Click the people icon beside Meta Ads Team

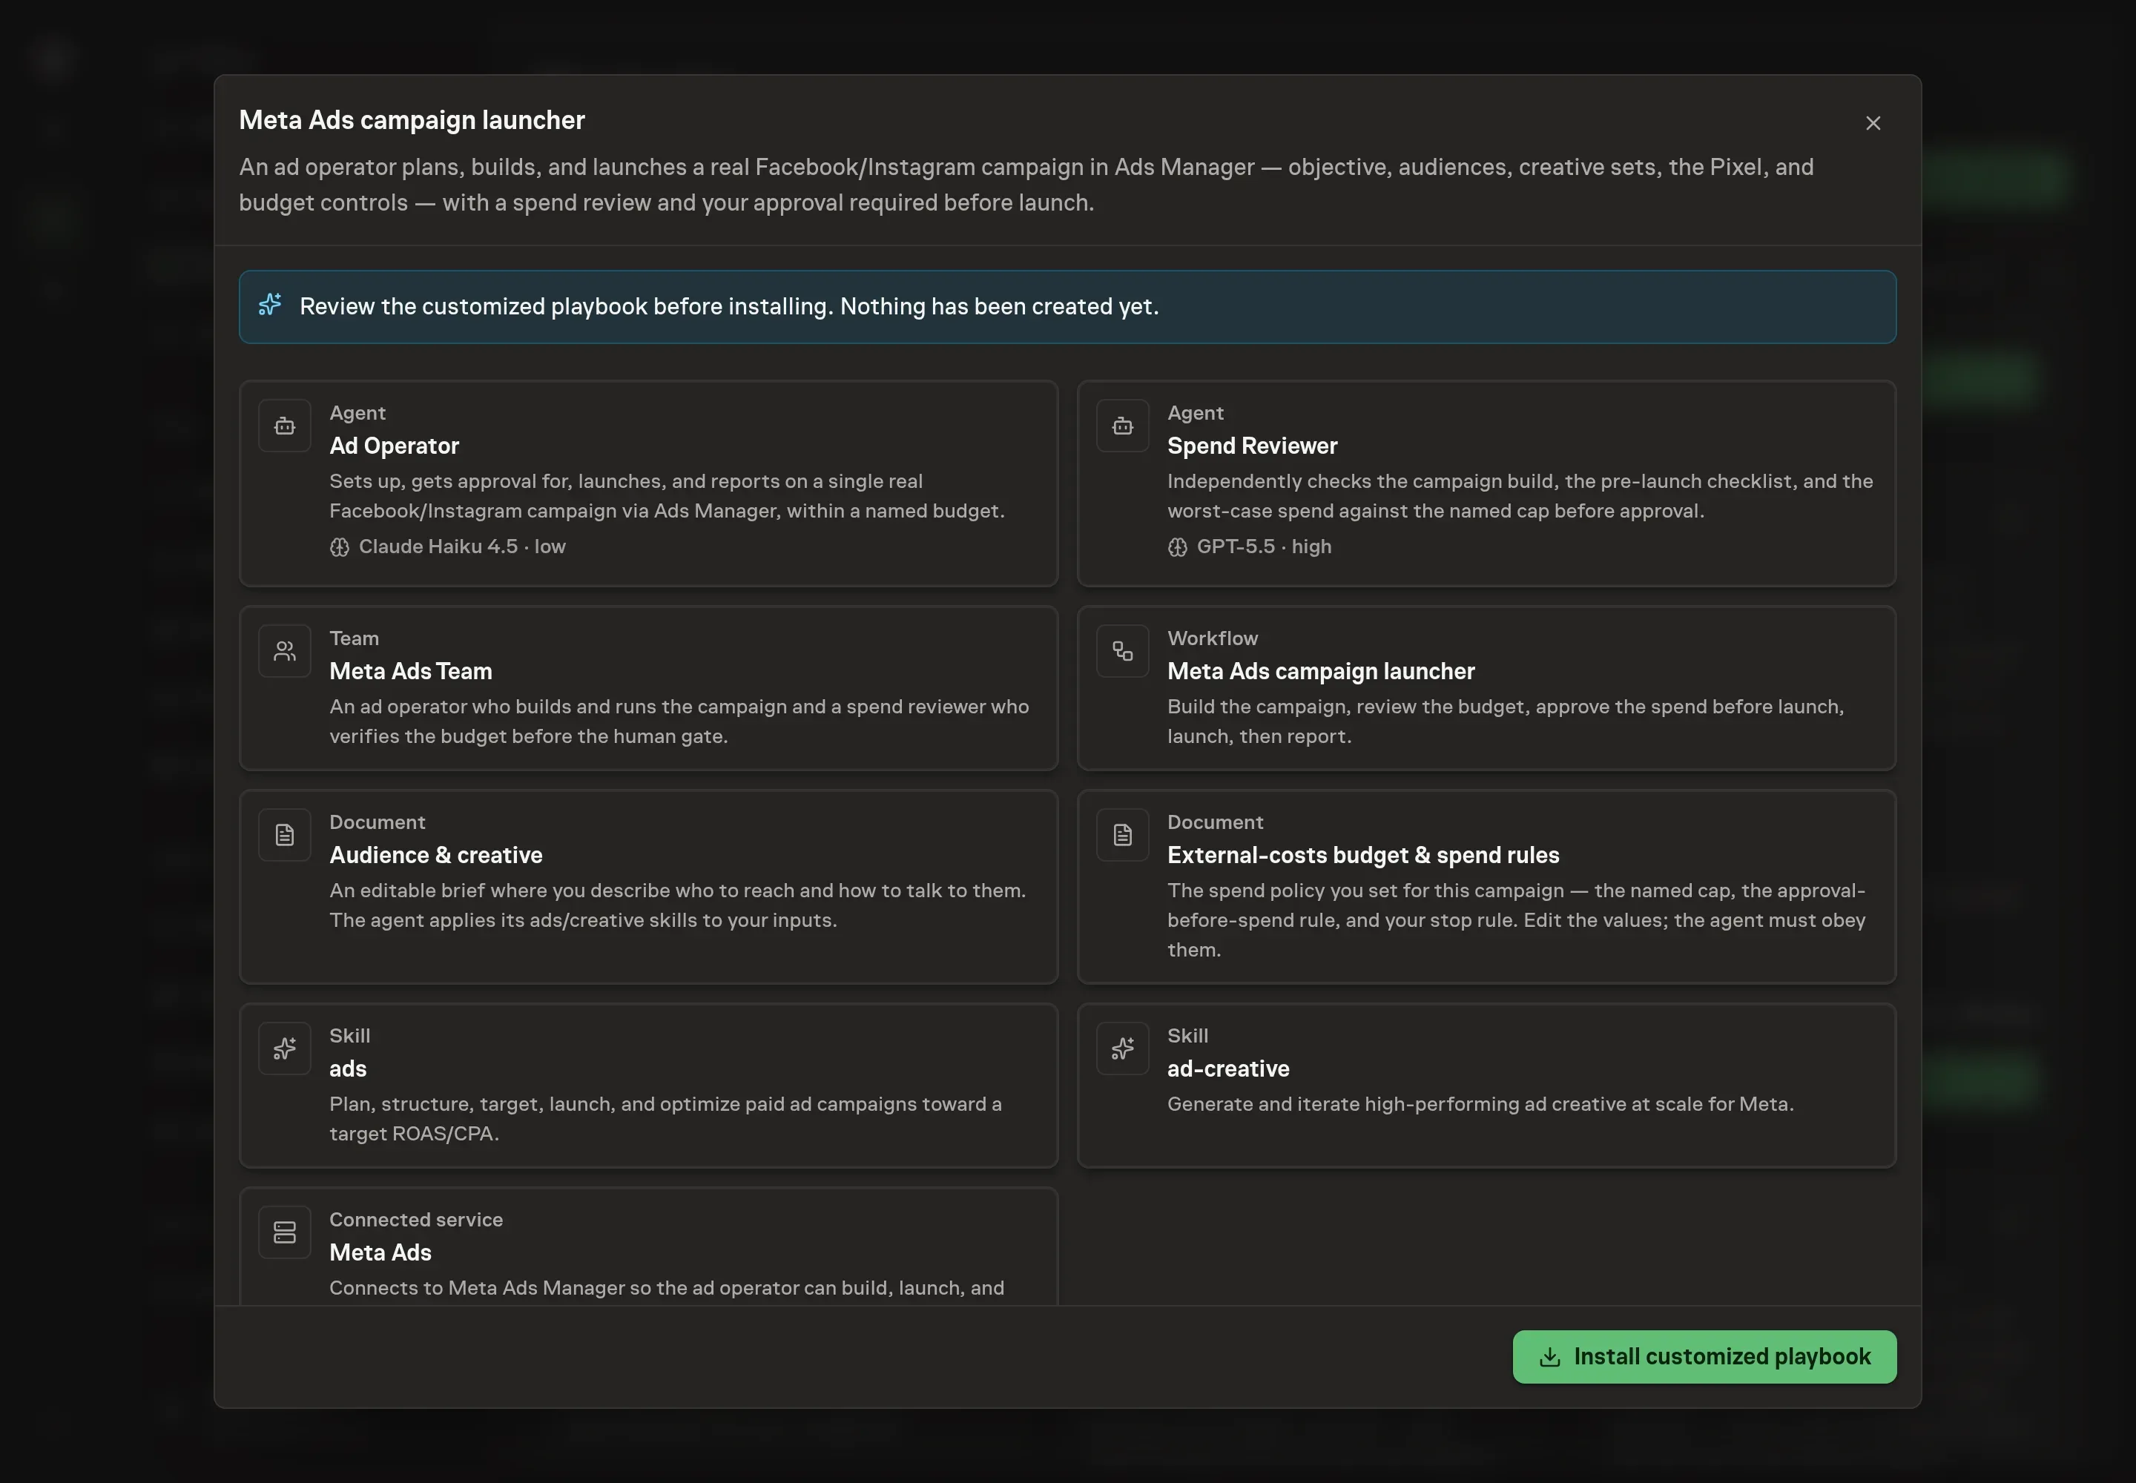click(284, 650)
